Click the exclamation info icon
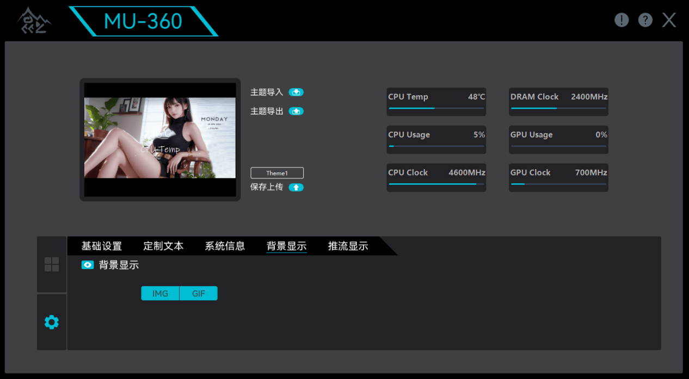Viewport: 689px width, 379px height. coord(622,20)
